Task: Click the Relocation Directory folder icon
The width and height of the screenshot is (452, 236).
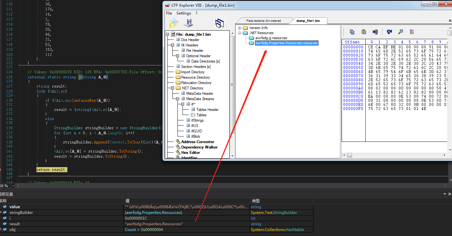Action: pos(178,83)
